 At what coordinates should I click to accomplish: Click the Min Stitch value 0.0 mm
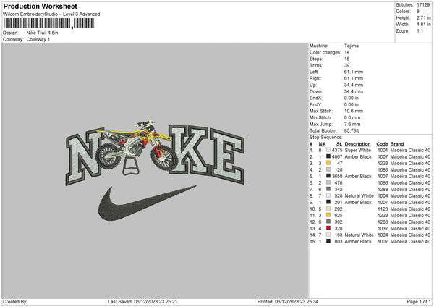click(352, 117)
